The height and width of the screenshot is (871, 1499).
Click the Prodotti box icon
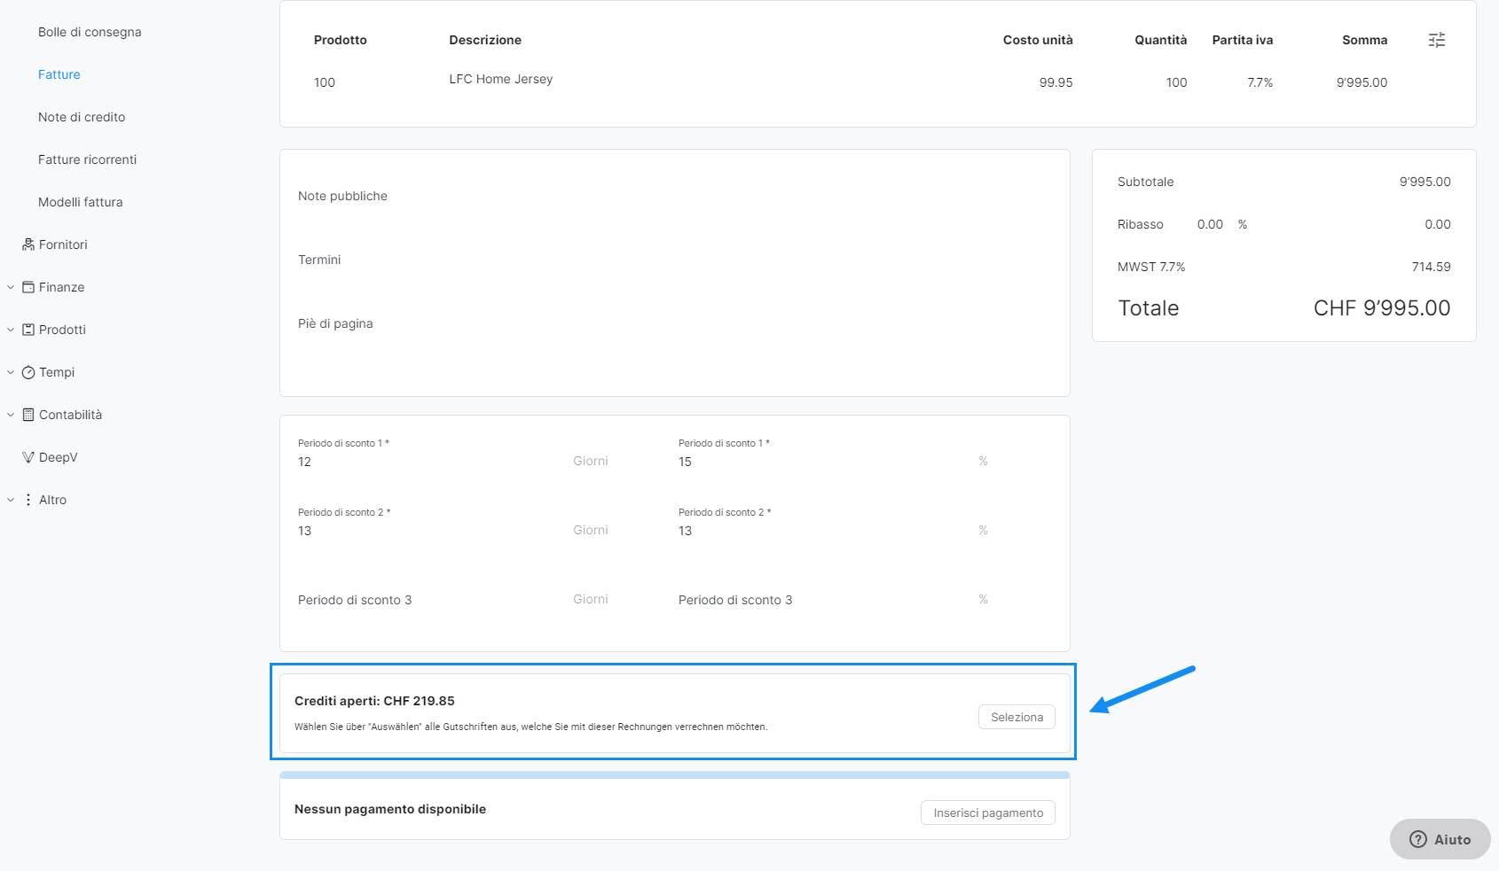click(x=28, y=330)
